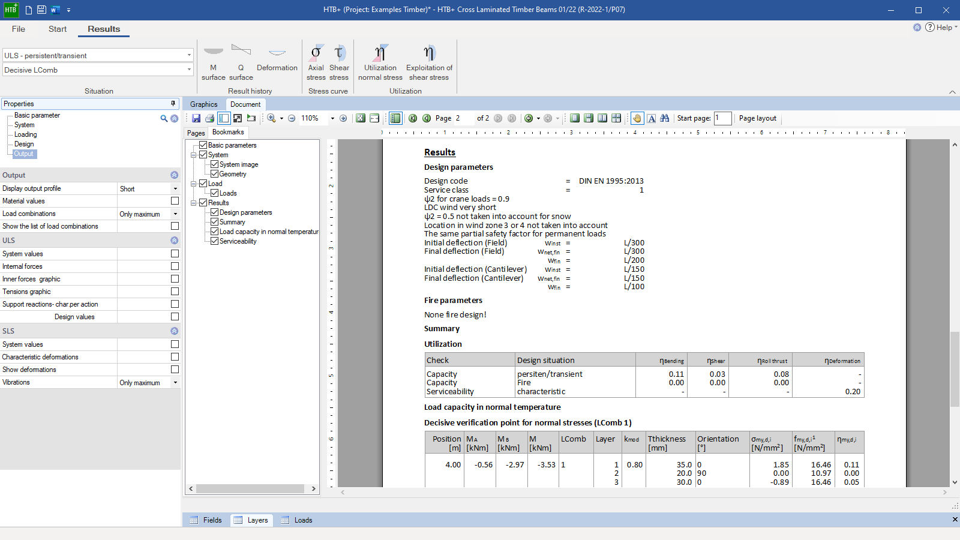The image size is (960, 540).
Task: Switch to the Start ribbon tab
Action: coord(58,29)
